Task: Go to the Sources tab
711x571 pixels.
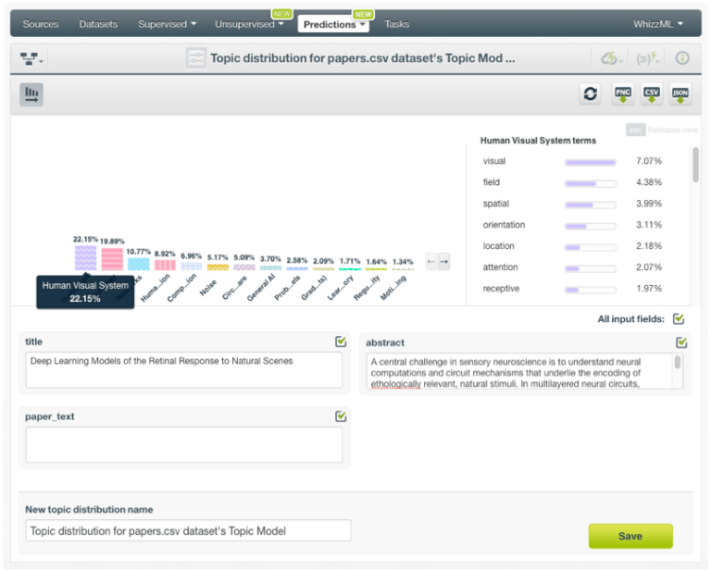Action: point(41,24)
